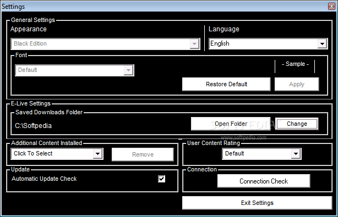The image size is (338, 217).
Task: Open the Appearance dropdown showing Black Edition
Action: click(105, 44)
